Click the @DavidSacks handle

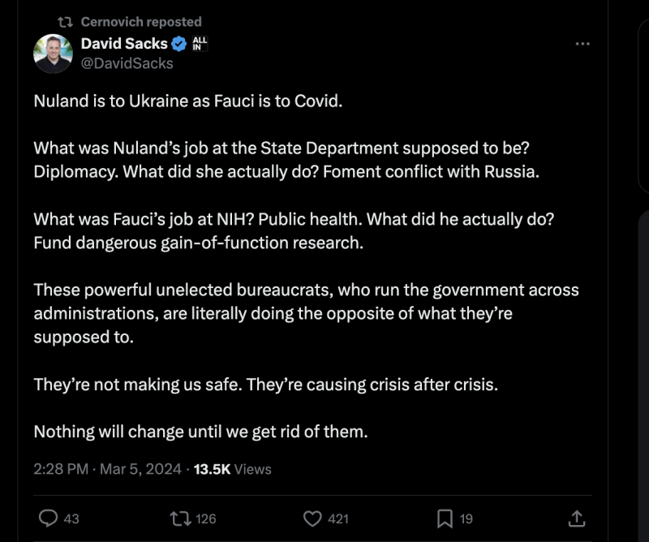pos(127,62)
